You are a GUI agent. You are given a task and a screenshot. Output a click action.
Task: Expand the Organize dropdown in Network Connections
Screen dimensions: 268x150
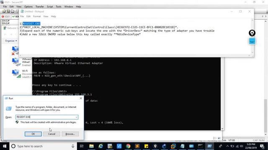point(11,41)
